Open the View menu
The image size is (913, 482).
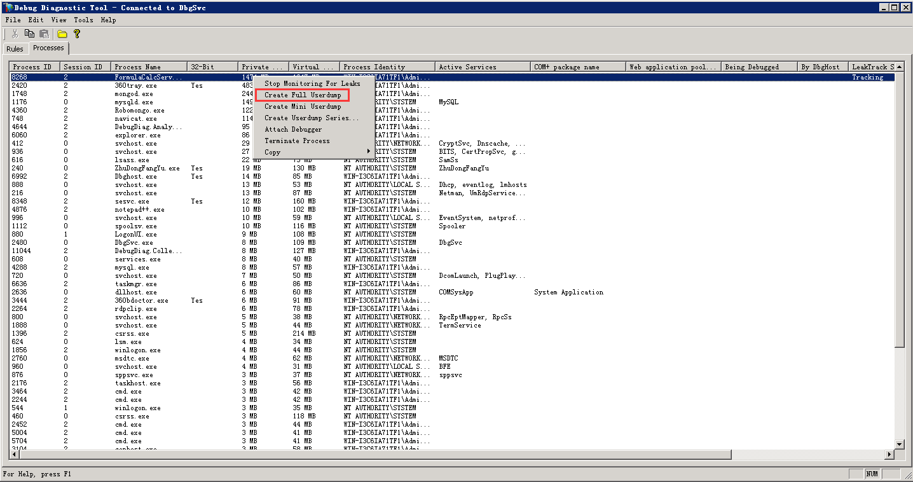click(x=58, y=20)
